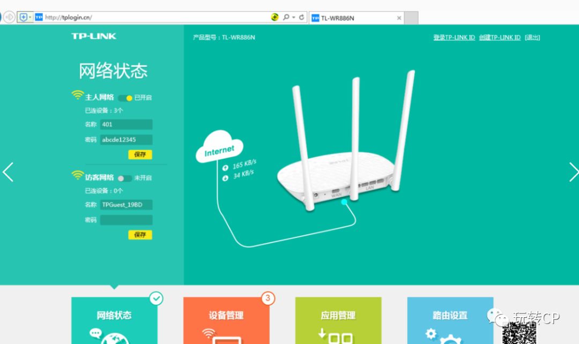
Task: Open the 应用管理 application management tile
Action: point(338,320)
